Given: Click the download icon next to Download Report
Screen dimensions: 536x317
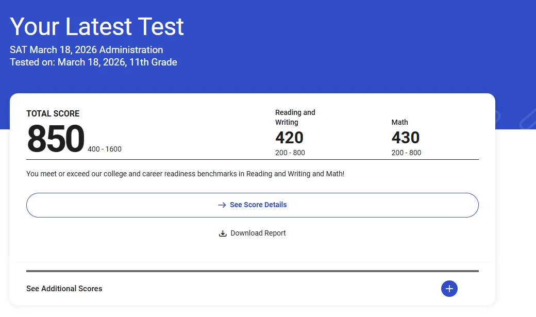Looking at the screenshot, I should point(223,233).
